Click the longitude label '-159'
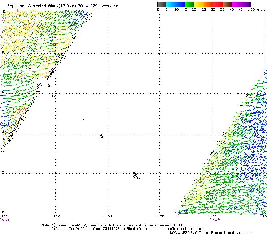 [x=108, y=216]
